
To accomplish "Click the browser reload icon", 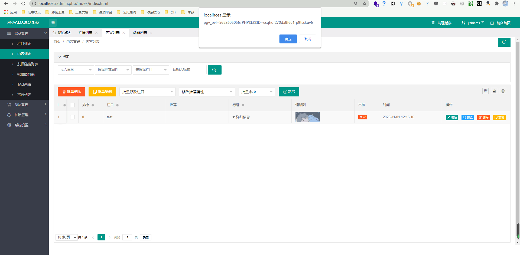I will click(23, 4).
